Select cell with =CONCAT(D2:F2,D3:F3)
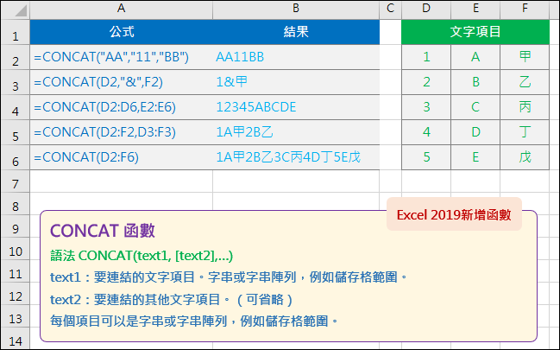This screenshot has height=350, width=560. point(122,132)
